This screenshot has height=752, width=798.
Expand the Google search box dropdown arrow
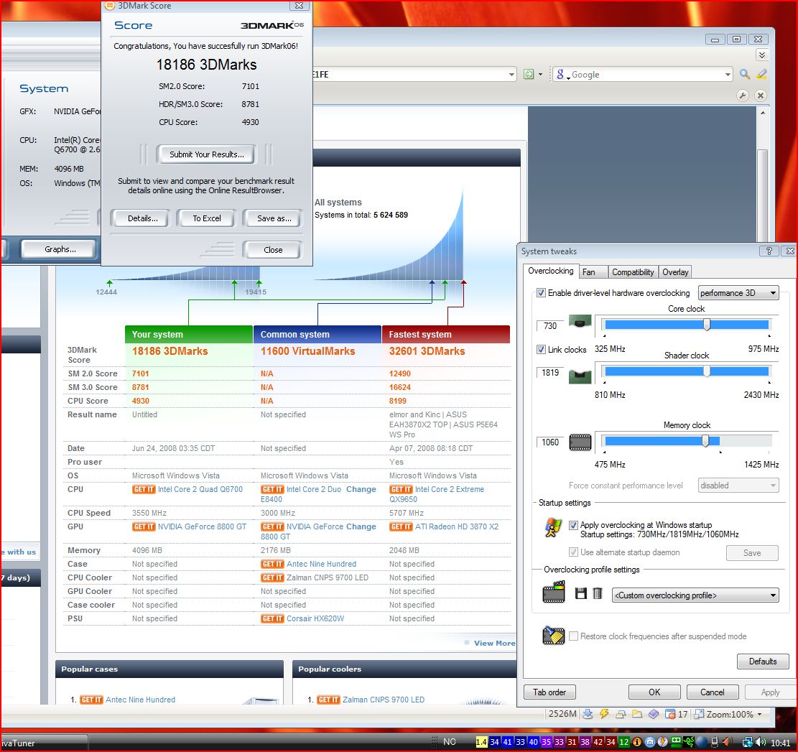(x=728, y=75)
